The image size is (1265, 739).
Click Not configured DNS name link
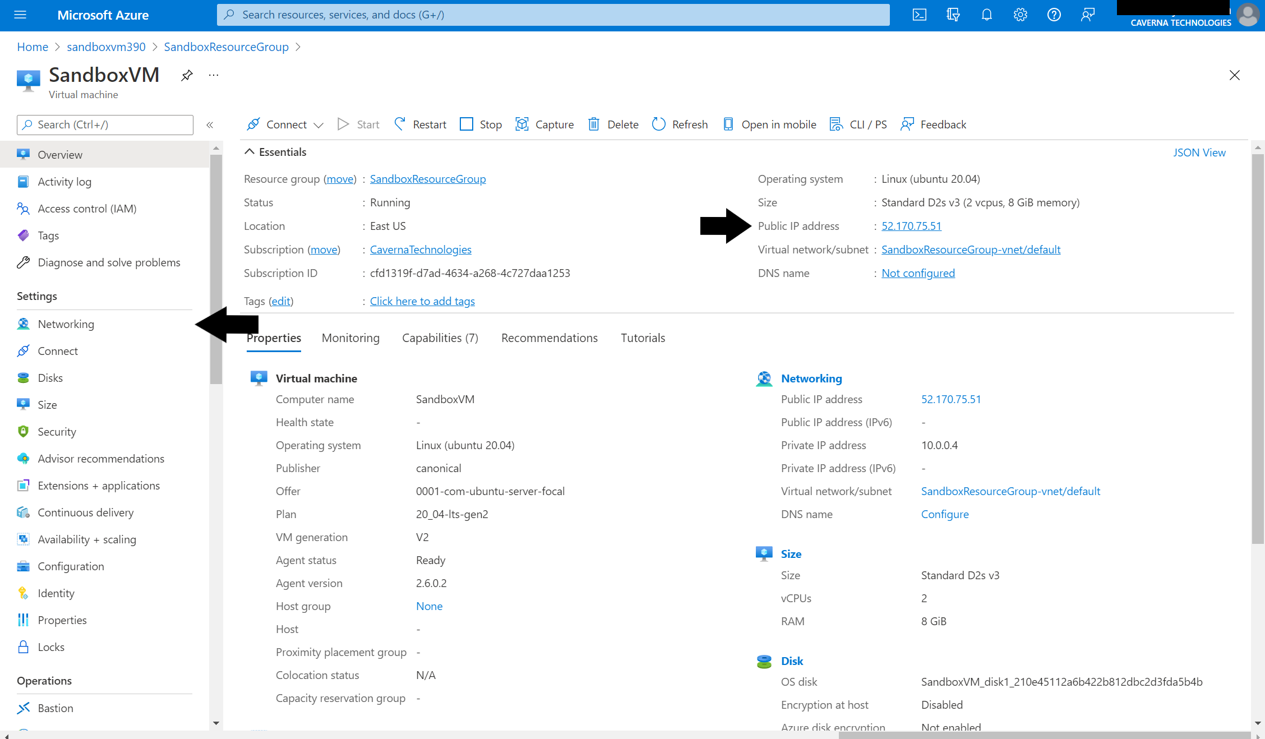918,273
